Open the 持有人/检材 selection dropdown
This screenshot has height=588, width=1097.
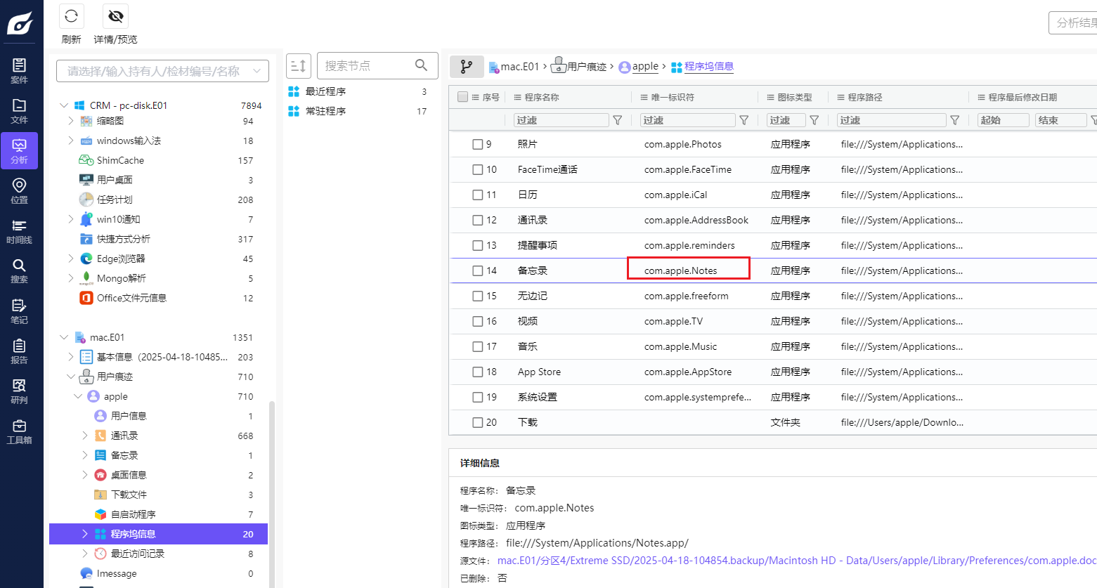162,71
